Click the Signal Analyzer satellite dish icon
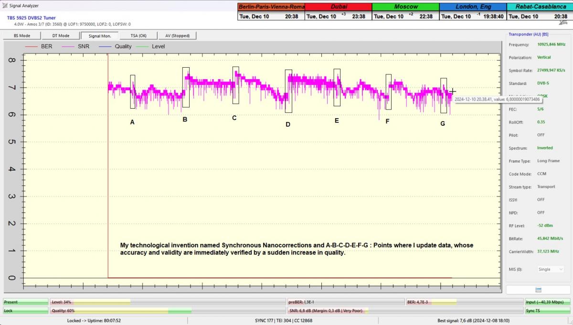Viewport: 573px width, 325px height. 5,6
